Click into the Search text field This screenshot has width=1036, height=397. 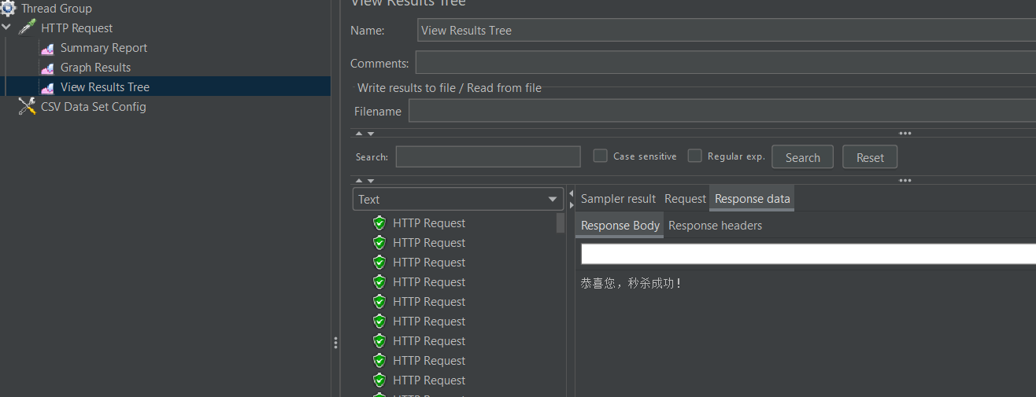[488, 156]
